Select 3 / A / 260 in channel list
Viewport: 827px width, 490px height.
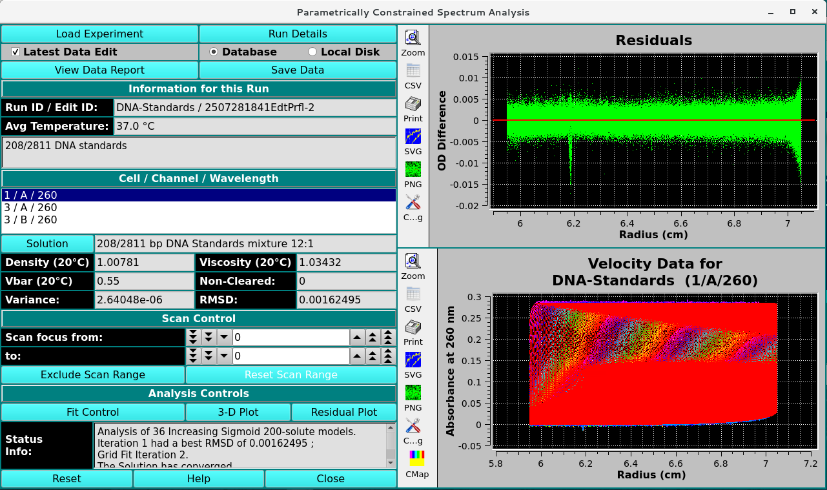point(30,208)
